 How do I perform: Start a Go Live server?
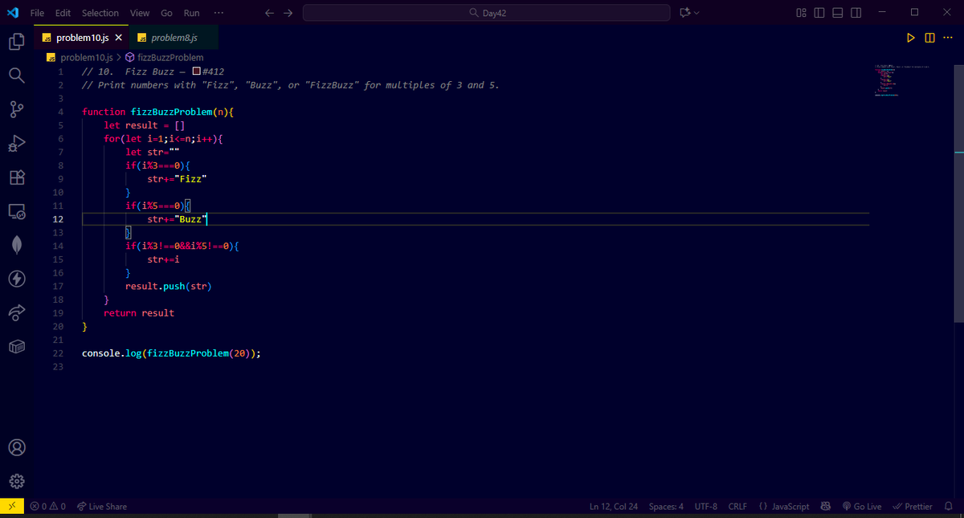click(862, 506)
